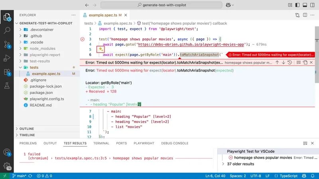Viewport: 319px width, 179px height.
Task: Close the bottom panel
Action: click(x=312, y=143)
